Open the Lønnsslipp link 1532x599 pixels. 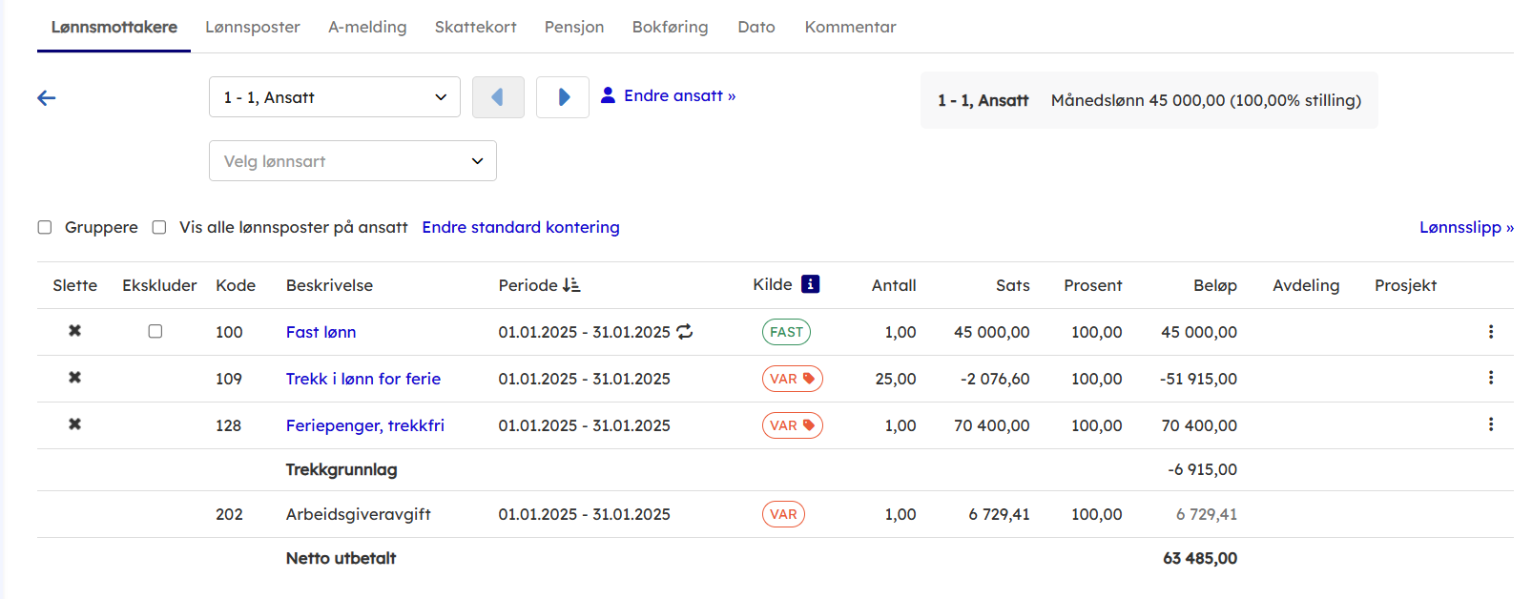click(x=1465, y=227)
